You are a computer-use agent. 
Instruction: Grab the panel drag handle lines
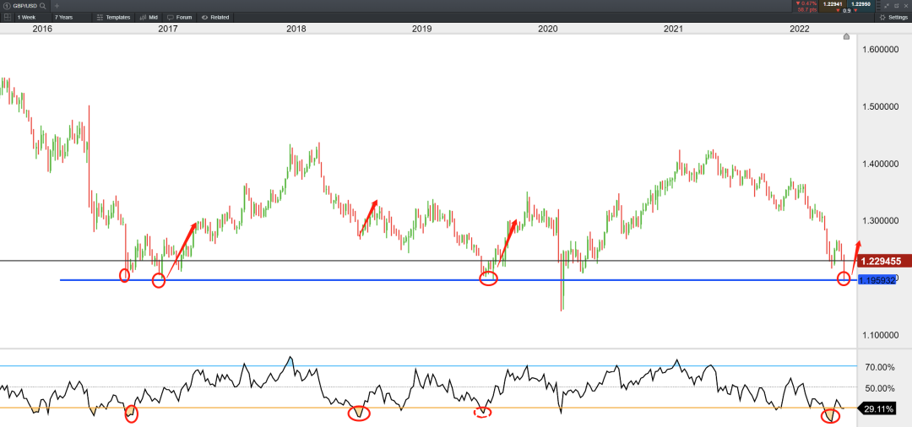click(878, 5)
